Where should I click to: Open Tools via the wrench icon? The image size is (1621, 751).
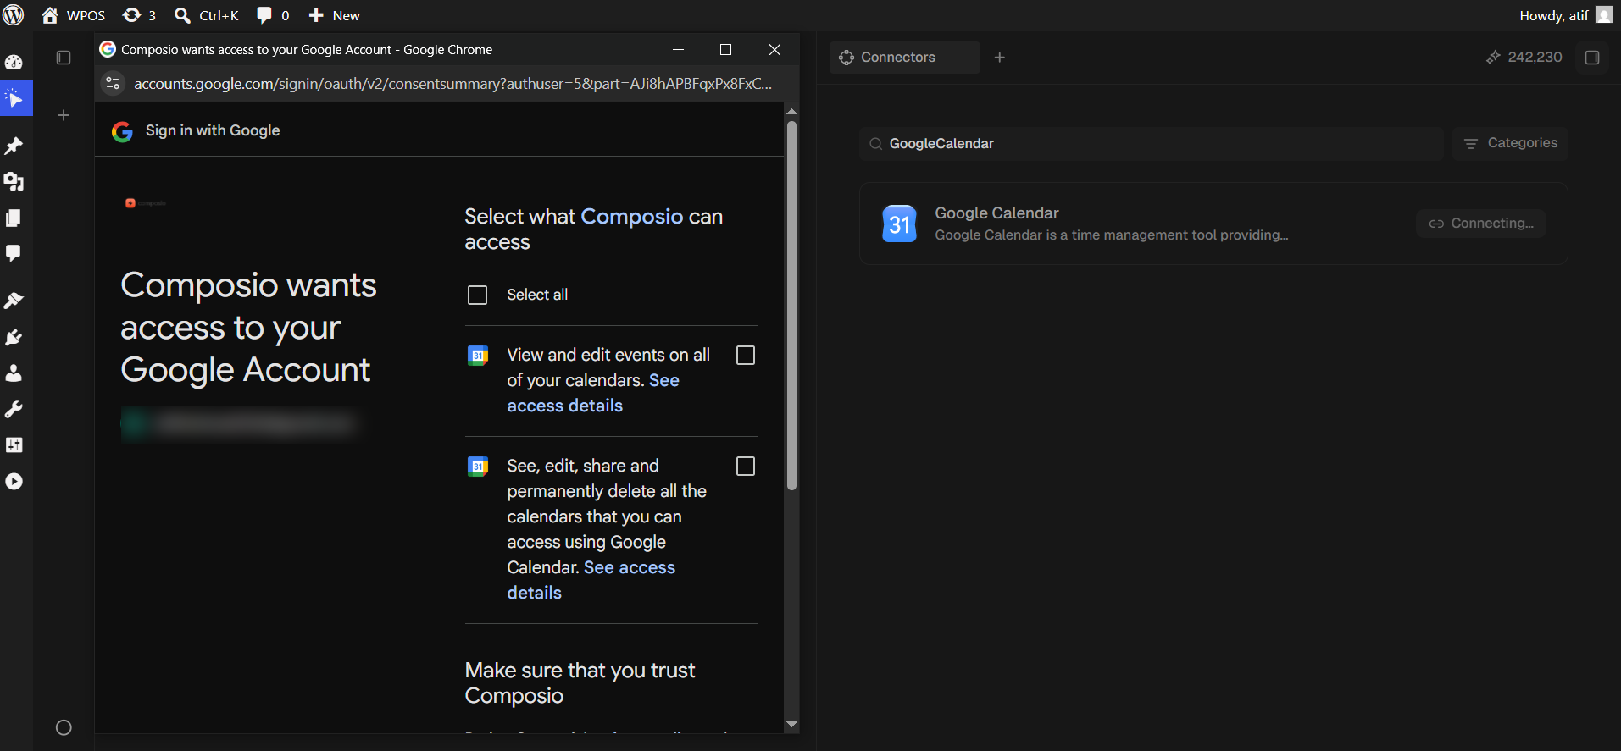[x=14, y=409]
